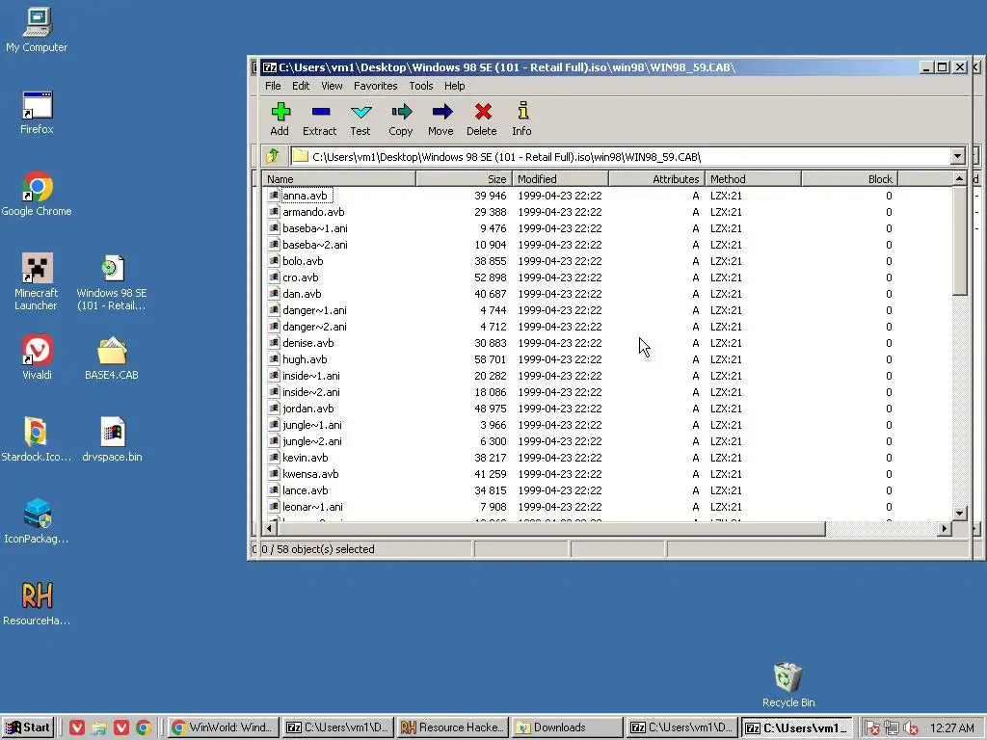987x740 pixels.
Task: Click the Move toolbar icon
Action: [x=441, y=119]
